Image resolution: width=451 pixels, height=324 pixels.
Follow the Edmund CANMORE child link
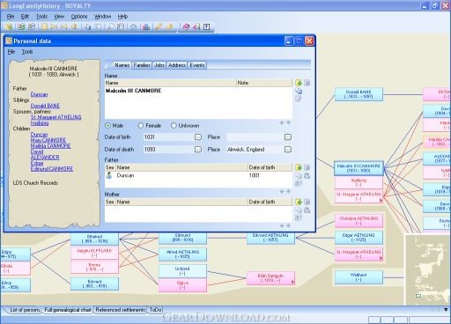pyautogui.click(x=52, y=168)
